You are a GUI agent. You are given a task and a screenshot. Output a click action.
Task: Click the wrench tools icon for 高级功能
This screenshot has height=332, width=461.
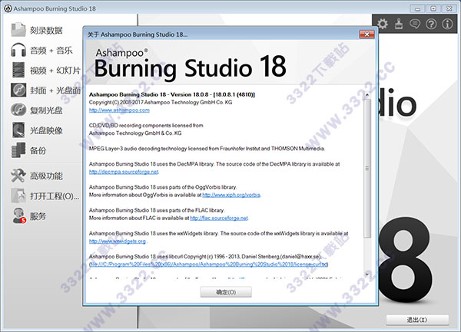[18, 176]
